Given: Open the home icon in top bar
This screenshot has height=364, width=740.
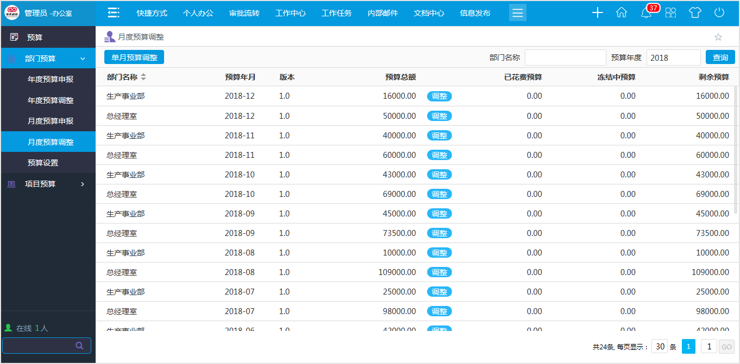Looking at the screenshot, I should [622, 12].
